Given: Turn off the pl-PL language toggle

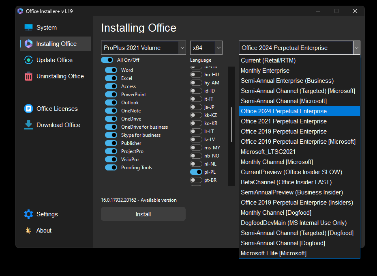Looking at the screenshot, I should [196, 172].
